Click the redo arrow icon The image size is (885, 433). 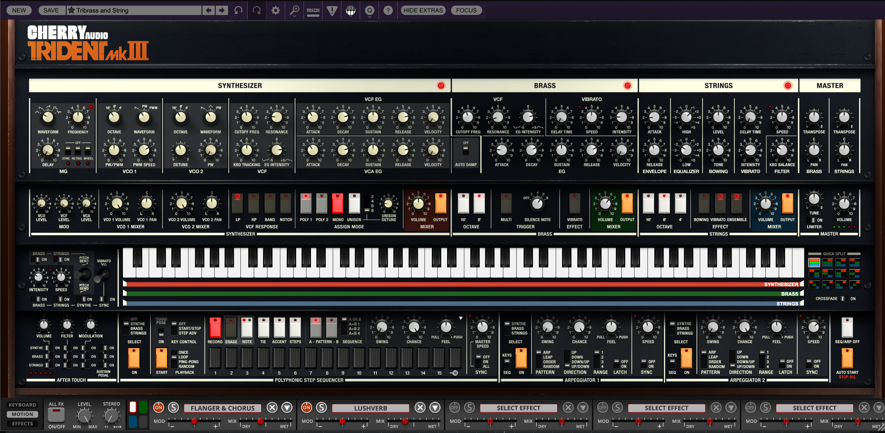coord(257,10)
